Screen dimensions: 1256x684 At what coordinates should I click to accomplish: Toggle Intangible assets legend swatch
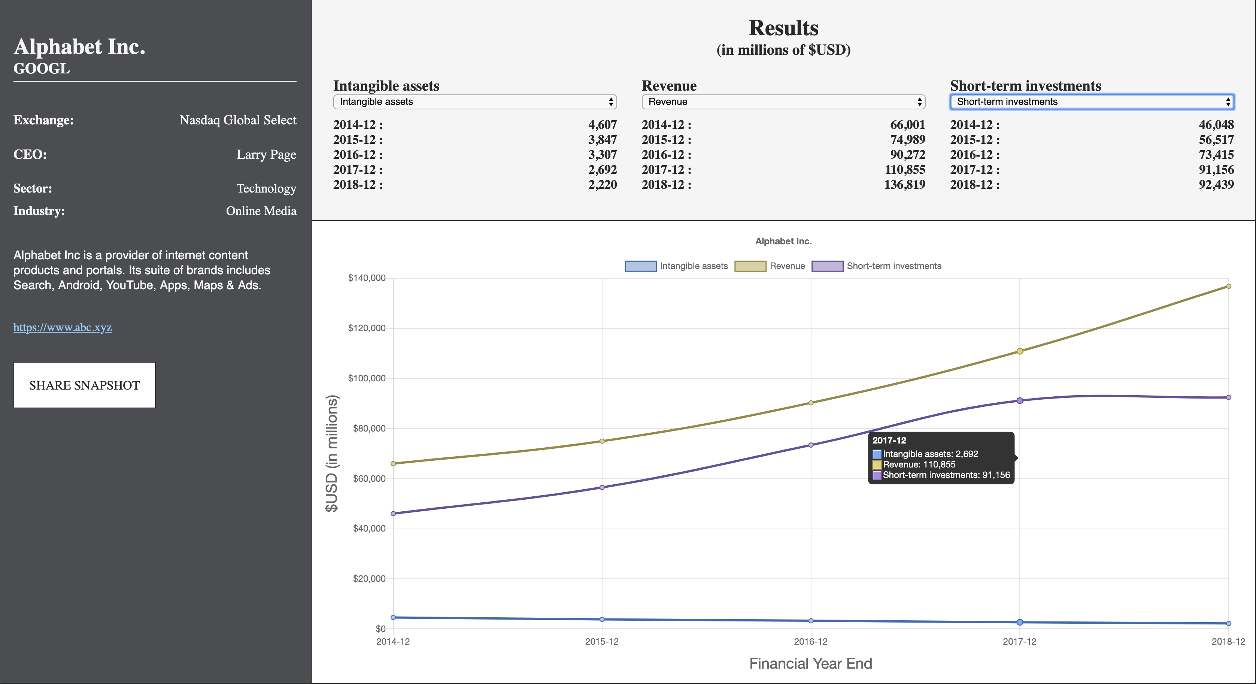pyautogui.click(x=640, y=266)
